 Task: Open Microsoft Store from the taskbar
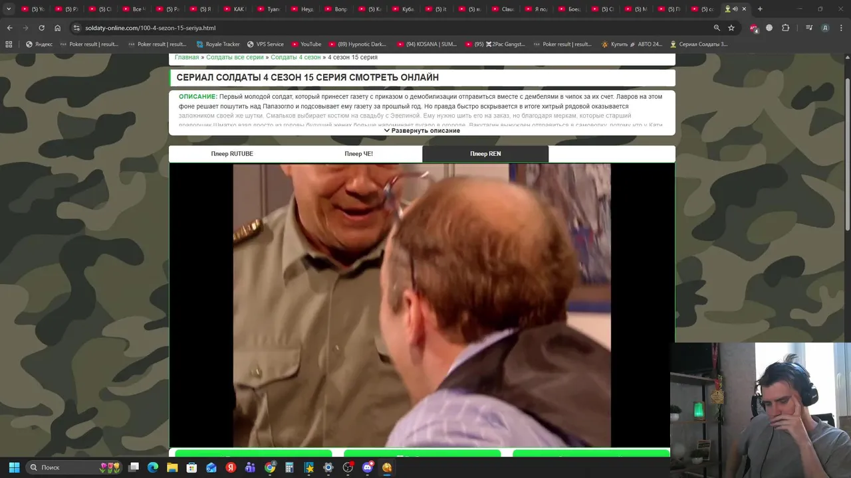tap(191, 467)
